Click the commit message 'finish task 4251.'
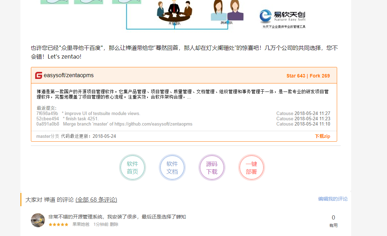 [x=81, y=119]
